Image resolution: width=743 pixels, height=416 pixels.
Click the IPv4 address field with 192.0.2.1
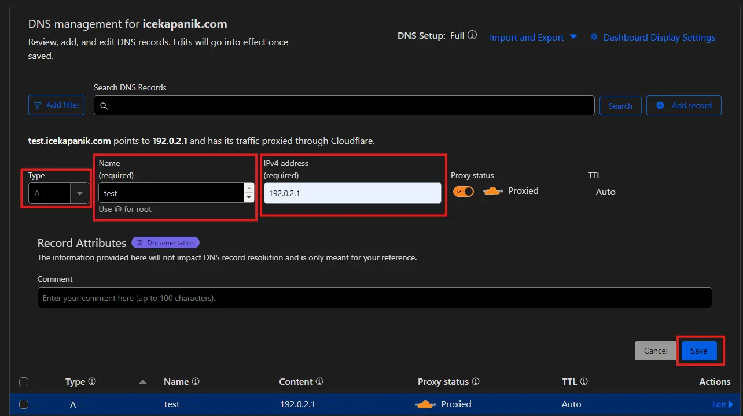(x=352, y=193)
